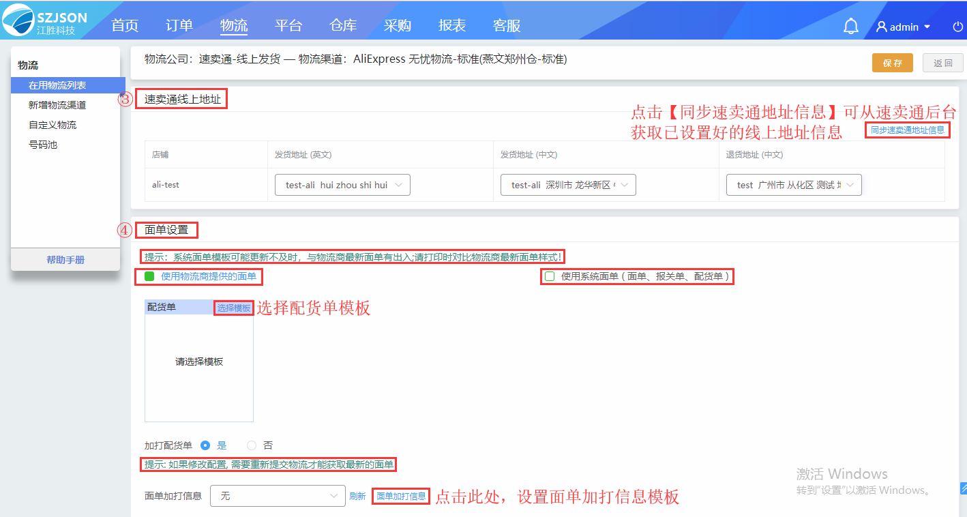Open the 帮助手册 help manual
This screenshot has height=517, width=967.
[65, 260]
